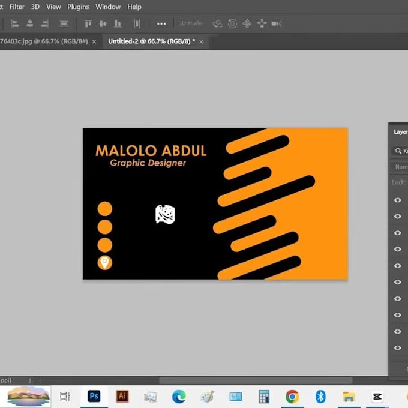Image resolution: width=408 pixels, height=408 pixels.
Task: Open the Window menu
Action: pos(108,7)
